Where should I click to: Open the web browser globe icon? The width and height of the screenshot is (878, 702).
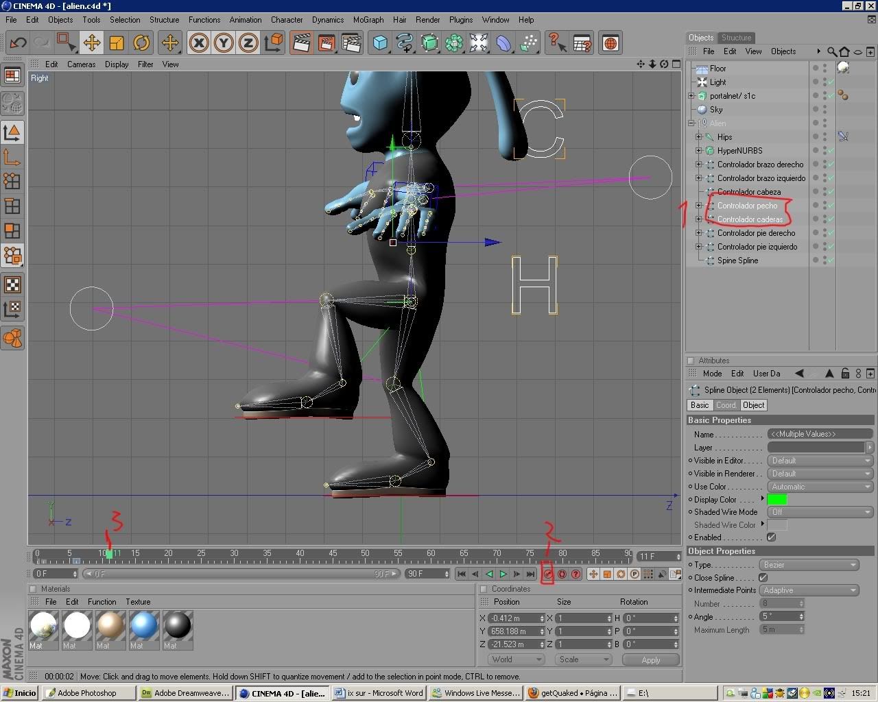tap(610, 43)
